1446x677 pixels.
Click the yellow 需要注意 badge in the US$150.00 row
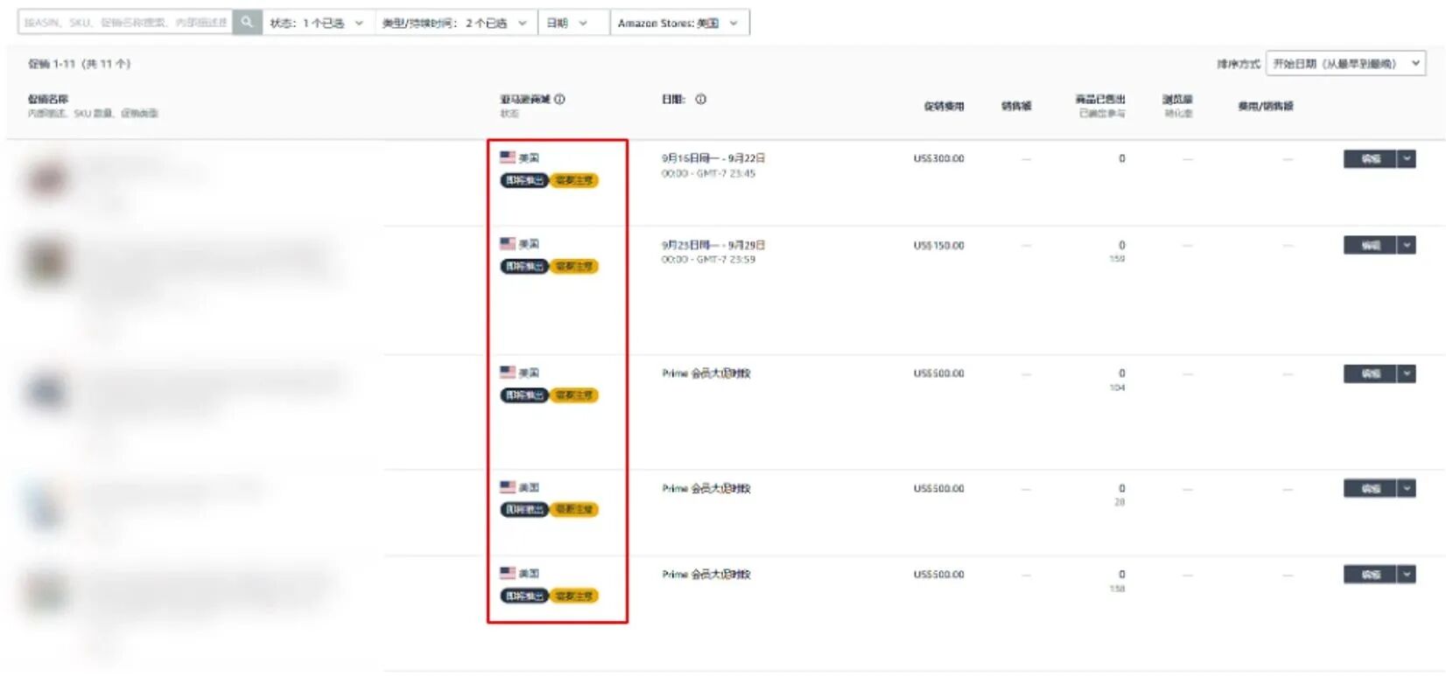point(574,266)
